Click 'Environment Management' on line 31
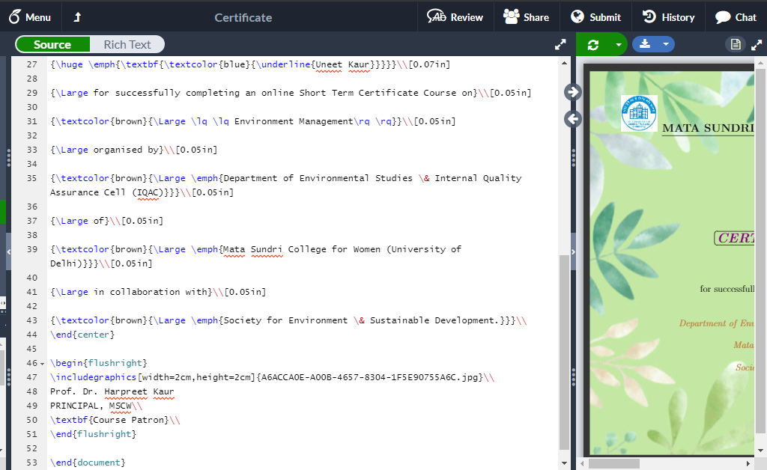 (x=294, y=121)
